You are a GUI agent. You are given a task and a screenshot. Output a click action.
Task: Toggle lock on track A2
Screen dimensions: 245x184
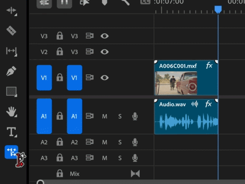tap(60, 142)
